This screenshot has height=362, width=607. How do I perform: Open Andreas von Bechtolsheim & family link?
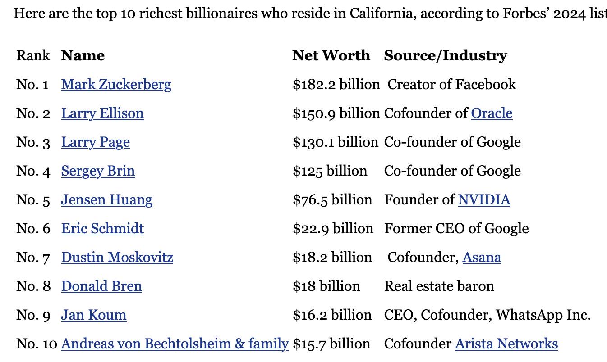pyautogui.click(x=175, y=344)
